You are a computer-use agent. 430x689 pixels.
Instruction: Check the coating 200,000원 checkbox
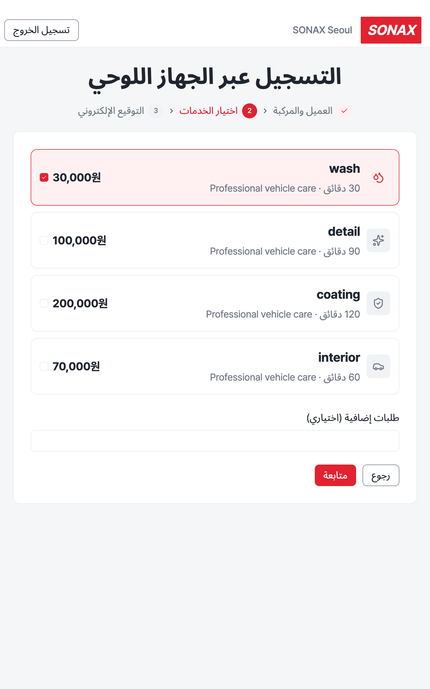point(44,303)
